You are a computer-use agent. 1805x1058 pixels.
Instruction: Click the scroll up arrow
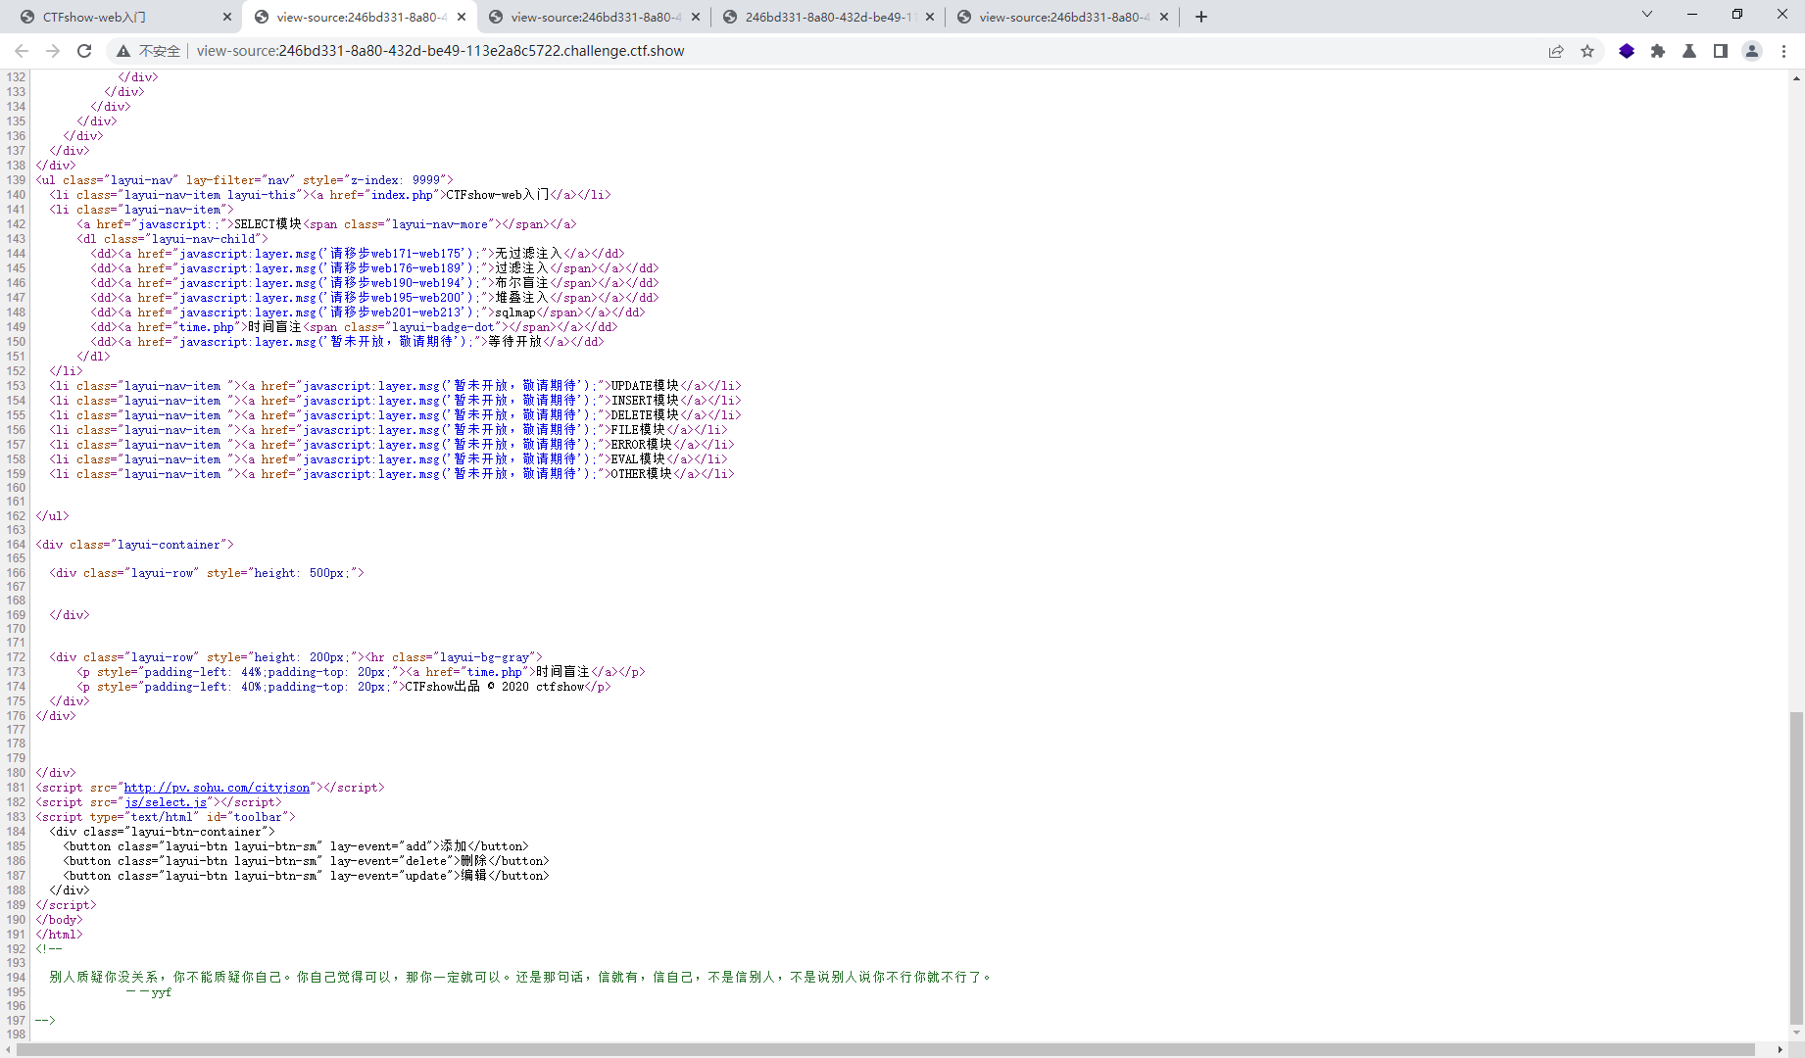click(1796, 77)
